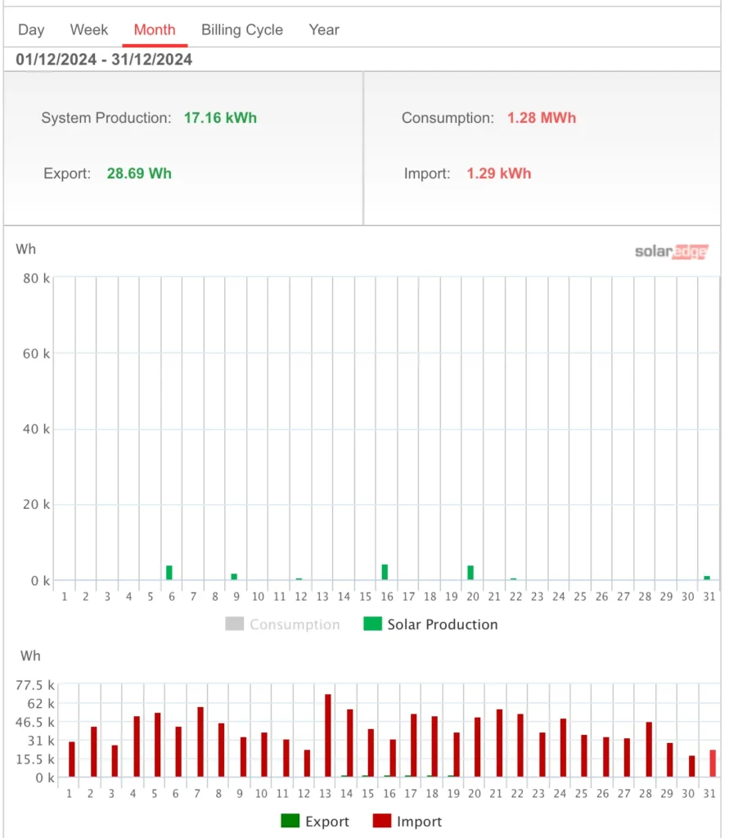Switch to the Year view tab
This screenshot has width=729, height=838.
[324, 30]
